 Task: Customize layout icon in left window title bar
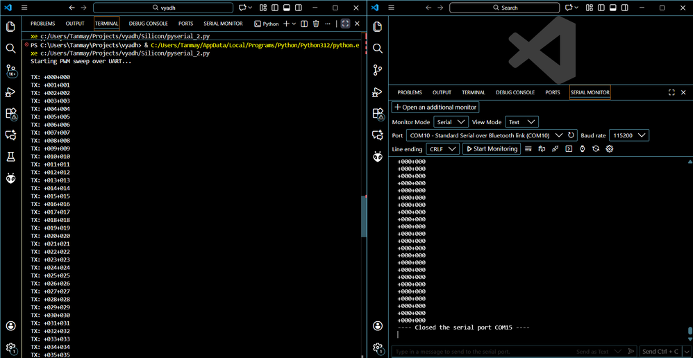[x=263, y=8]
